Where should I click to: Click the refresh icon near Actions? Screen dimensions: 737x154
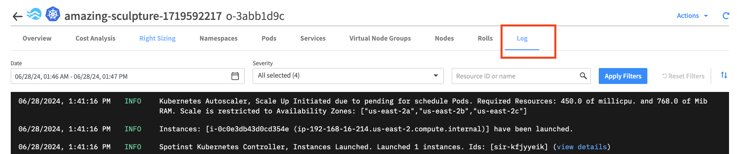726,16
